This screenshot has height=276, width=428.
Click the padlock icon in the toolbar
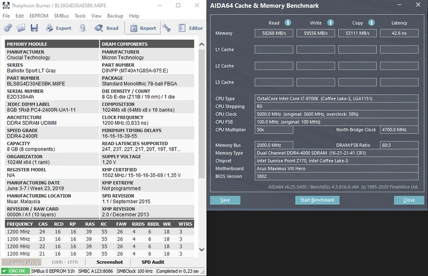click(x=82, y=28)
